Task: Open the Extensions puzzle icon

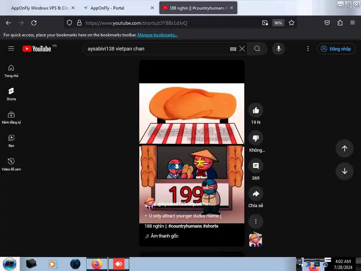Action: pyautogui.click(x=340, y=23)
